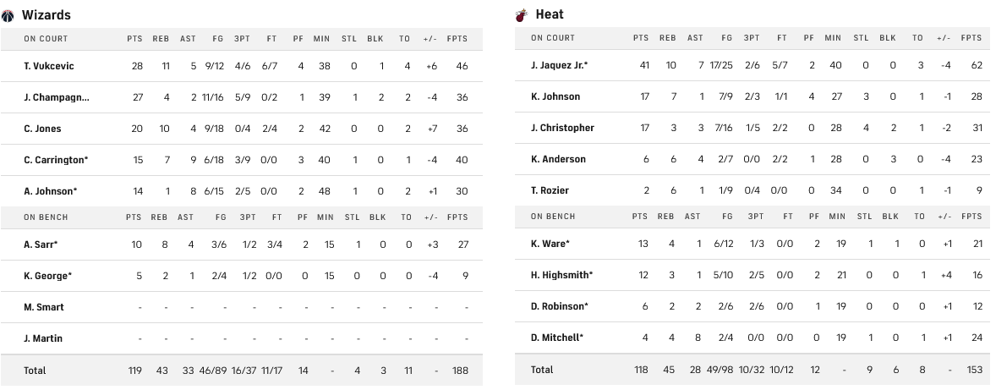996x390 pixels.
Task: Select the Wizards Total row label
Action: click(x=35, y=371)
